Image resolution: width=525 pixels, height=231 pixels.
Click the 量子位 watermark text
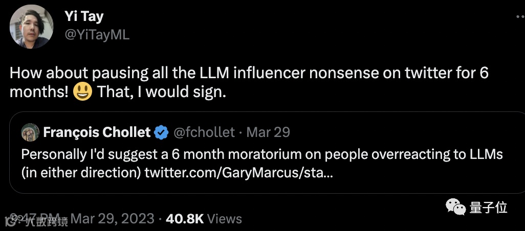click(x=488, y=207)
